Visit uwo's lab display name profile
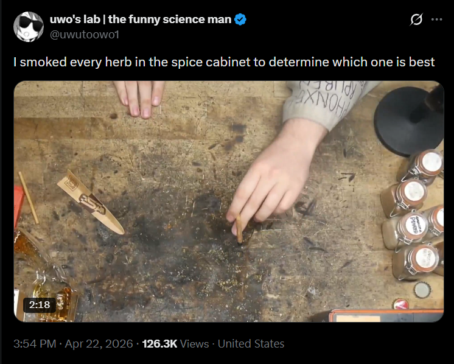Screen dimensions: 454x364 [141, 19]
